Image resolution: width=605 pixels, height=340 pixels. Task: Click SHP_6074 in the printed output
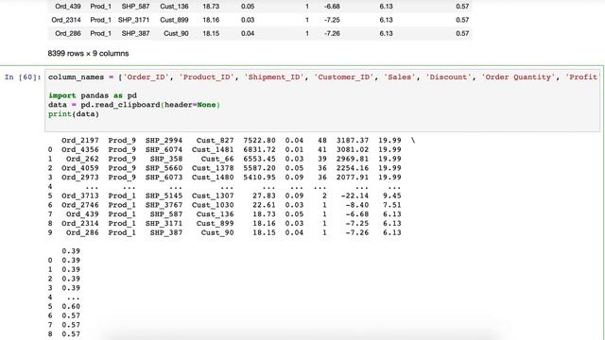click(164, 149)
